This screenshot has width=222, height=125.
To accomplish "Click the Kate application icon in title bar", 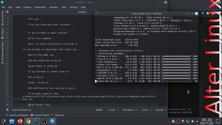I will coord(2,2).
